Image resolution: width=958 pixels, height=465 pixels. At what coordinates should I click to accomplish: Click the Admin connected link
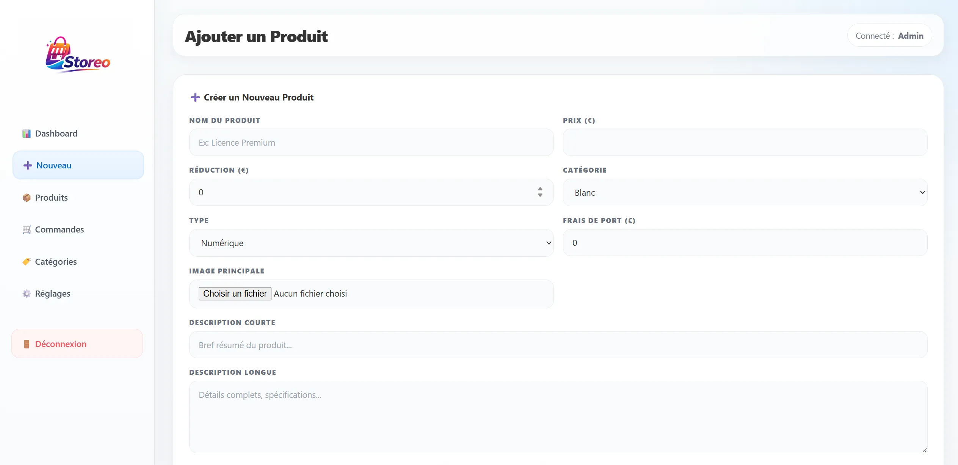pos(911,35)
